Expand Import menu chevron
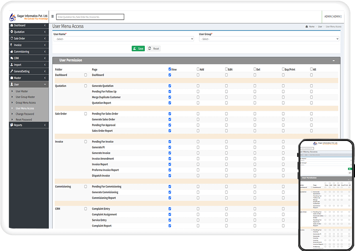 pos(45,64)
